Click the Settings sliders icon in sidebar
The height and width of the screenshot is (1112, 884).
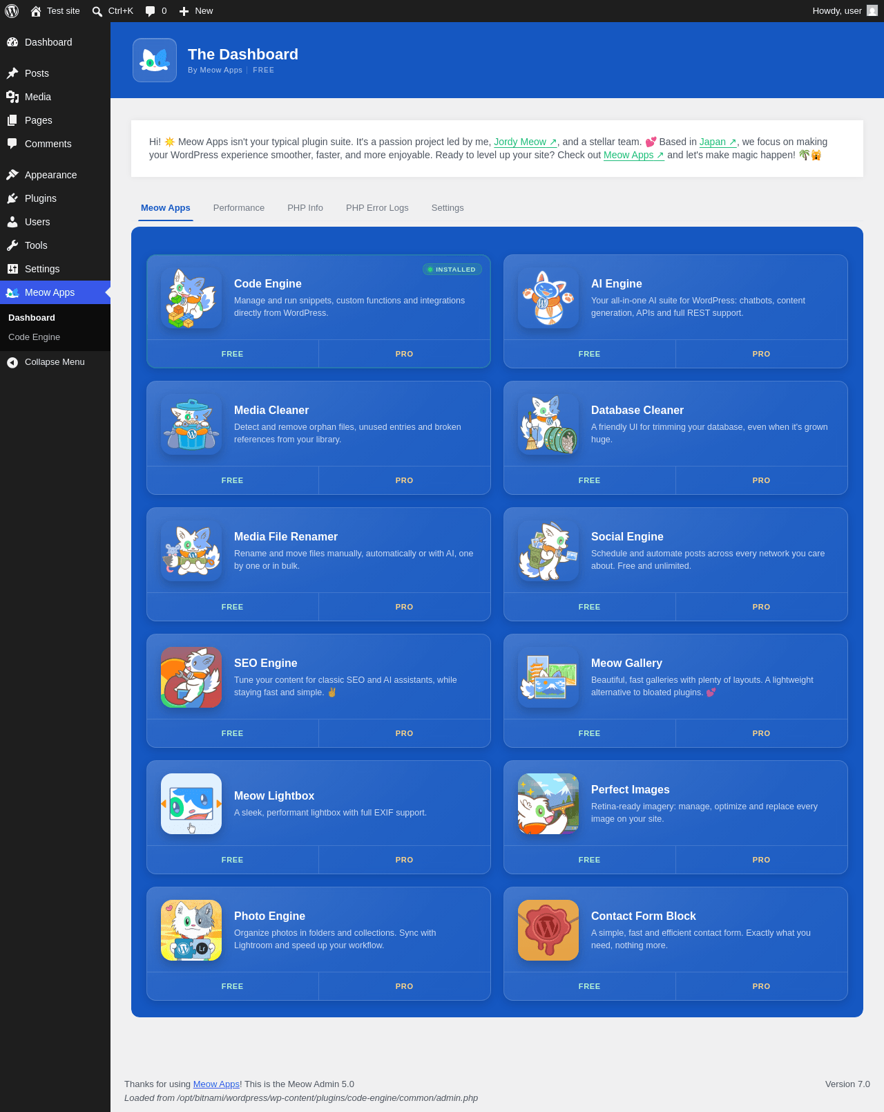[x=12, y=269]
